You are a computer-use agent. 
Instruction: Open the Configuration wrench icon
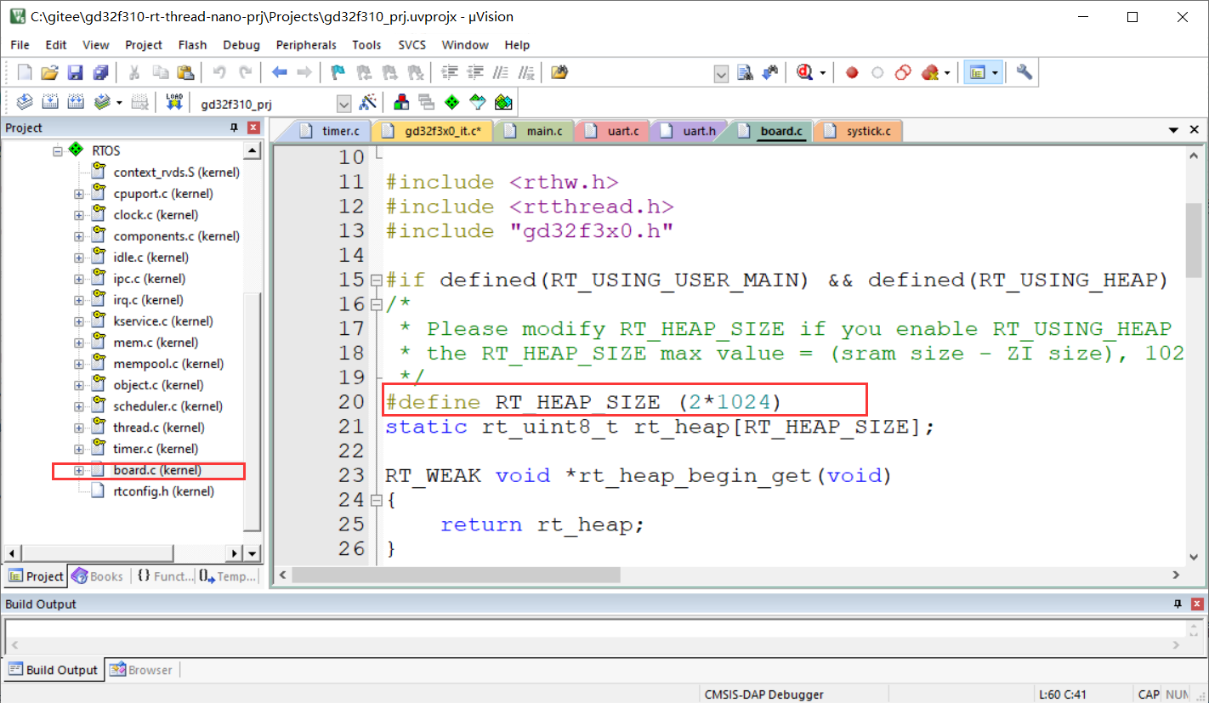point(1025,73)
